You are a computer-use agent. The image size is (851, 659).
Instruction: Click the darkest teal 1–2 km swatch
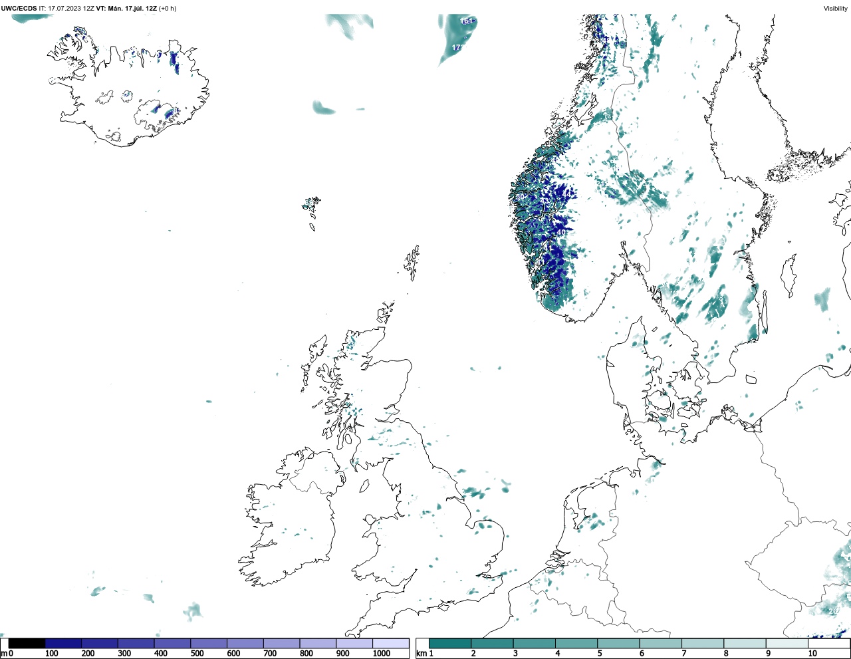coord(450,643)
